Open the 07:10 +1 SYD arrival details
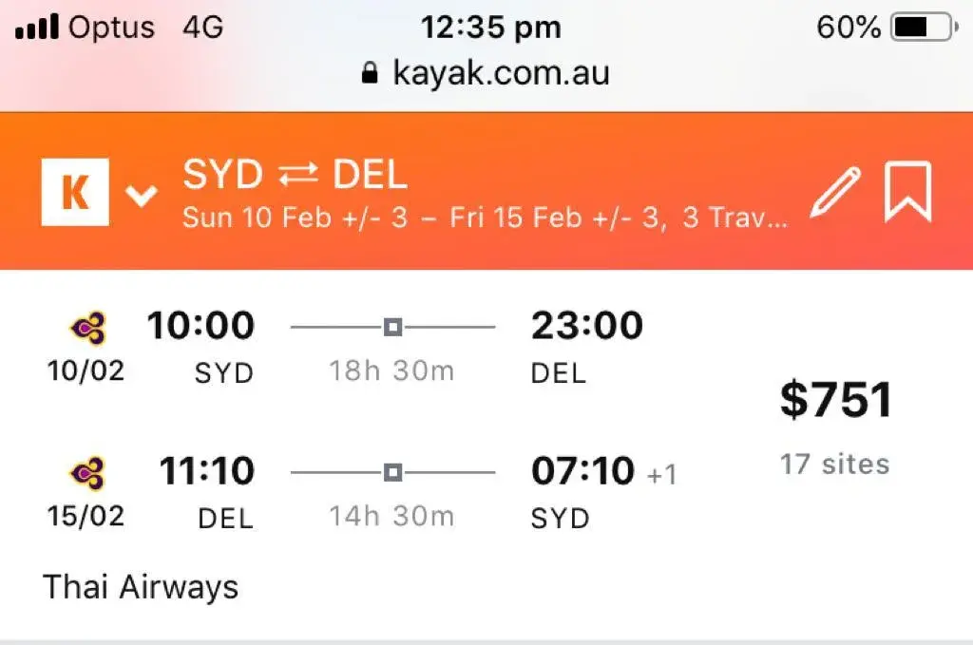The width and height of the screenshot is (973, 645). 582,472
